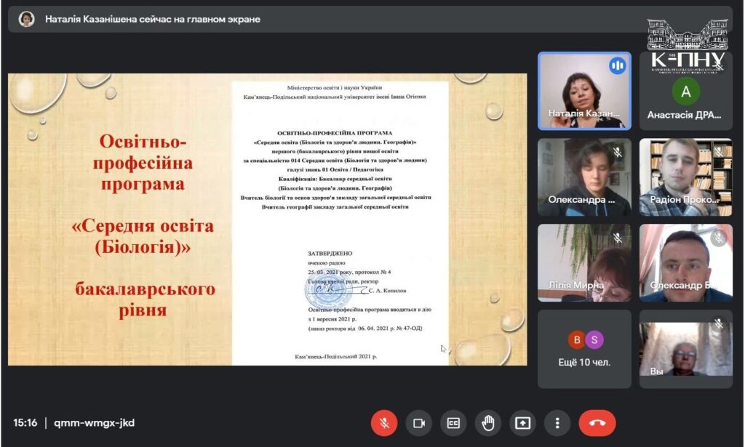This screenshot has height=447, width=745.
Task: Click muted mic icon on Олександра's tile
Action: click(x=618, y=153)
